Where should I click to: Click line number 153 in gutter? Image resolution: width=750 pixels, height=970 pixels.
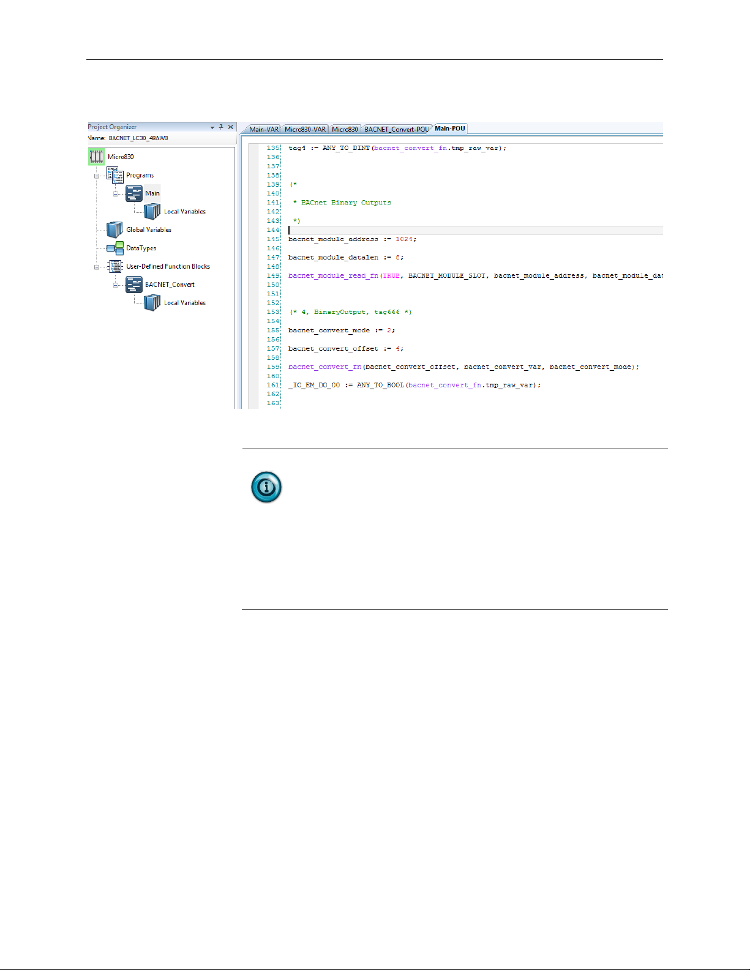click(x=273, y=312)
